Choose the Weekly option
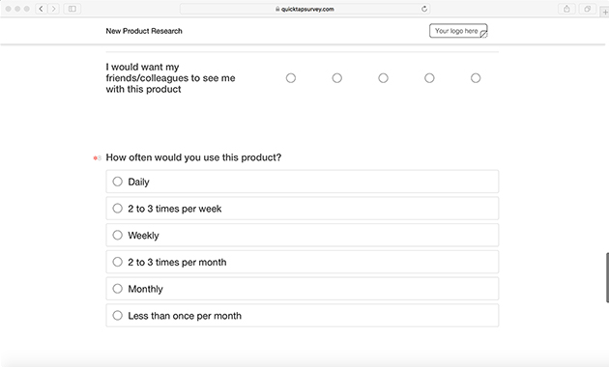This screenshot has width=609, height=367. (x=303, y=235)
